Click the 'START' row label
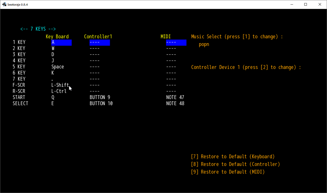Viewport: 327px width, 193px height. click(19, 97)
